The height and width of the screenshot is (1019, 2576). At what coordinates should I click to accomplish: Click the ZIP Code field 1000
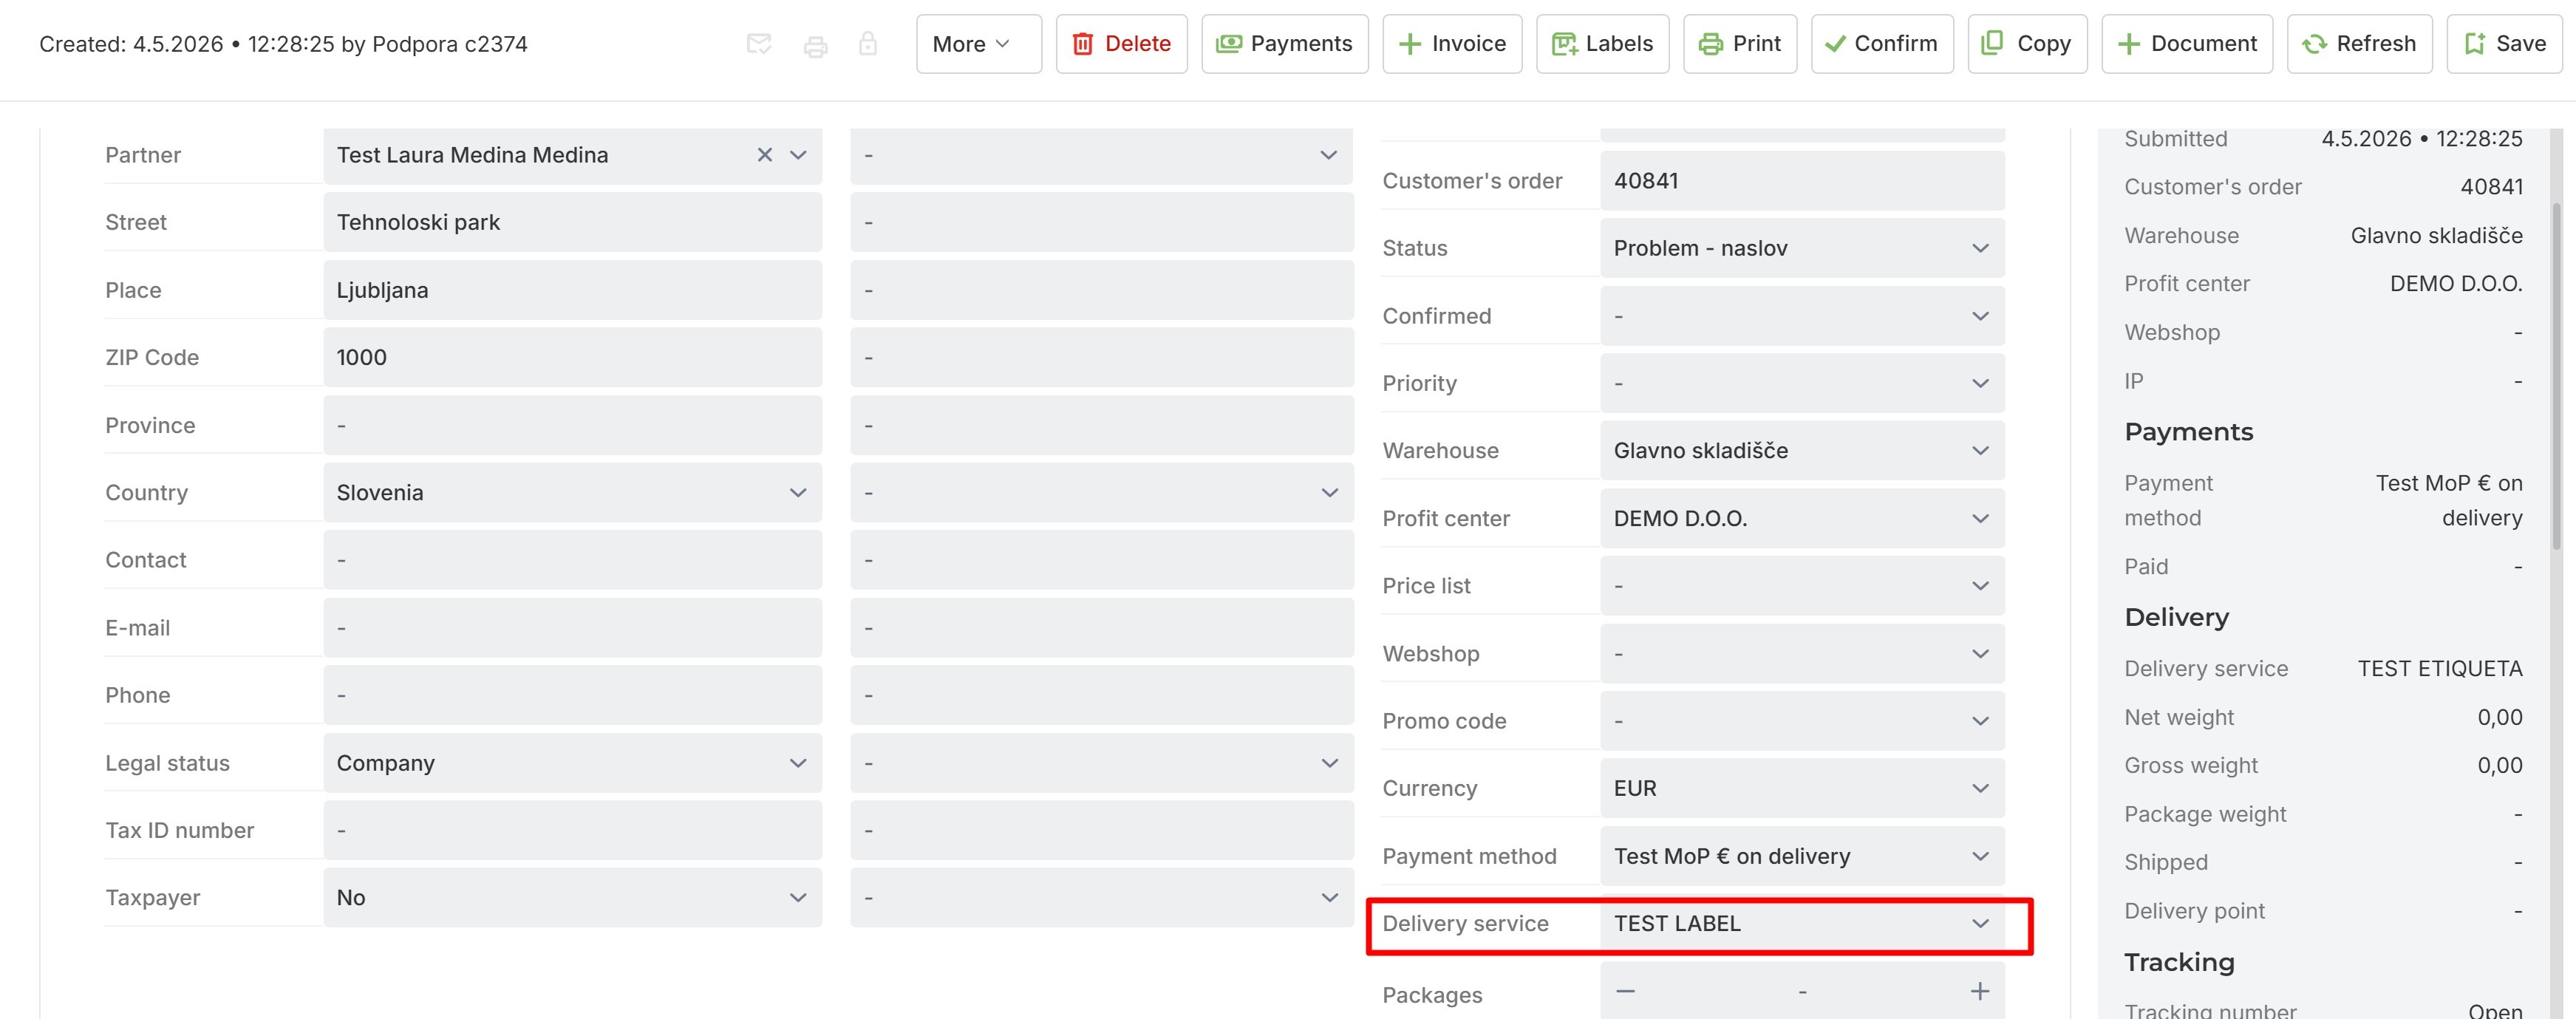point(572,357)
